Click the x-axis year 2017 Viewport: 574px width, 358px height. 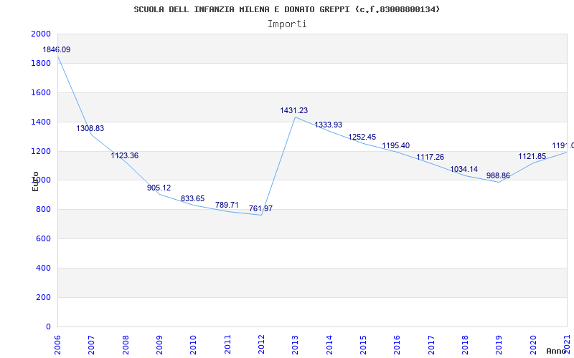pyautogui.click(x=431, y=345)
